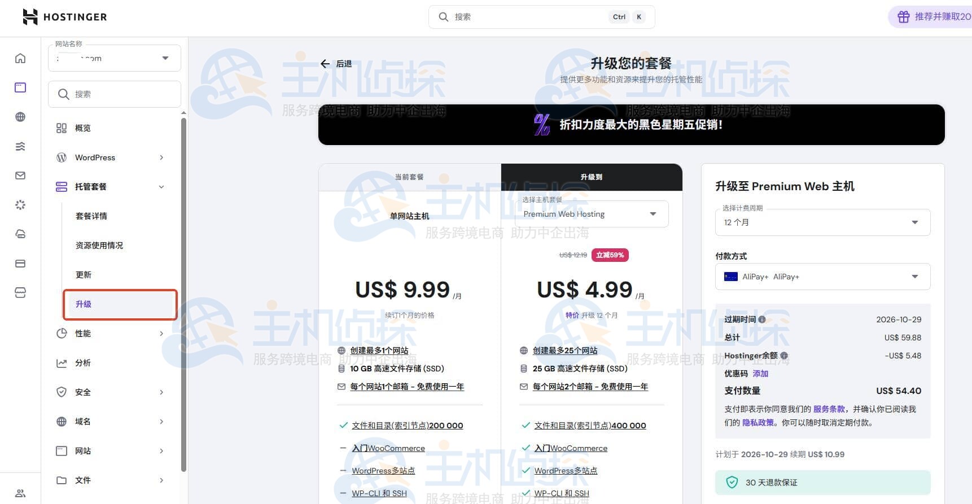Click the US$ 54.40 payment amount
The width and height of the screenshot is (972, 504).
[899, 391]
